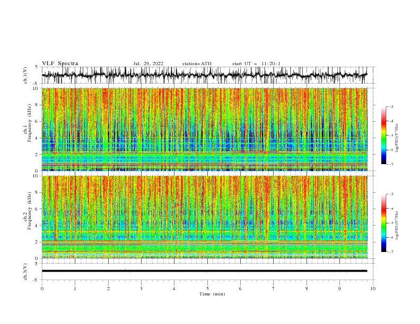Click the 'VLF Spectra' title text
420x324 pixels.
(x=60, y=64)
